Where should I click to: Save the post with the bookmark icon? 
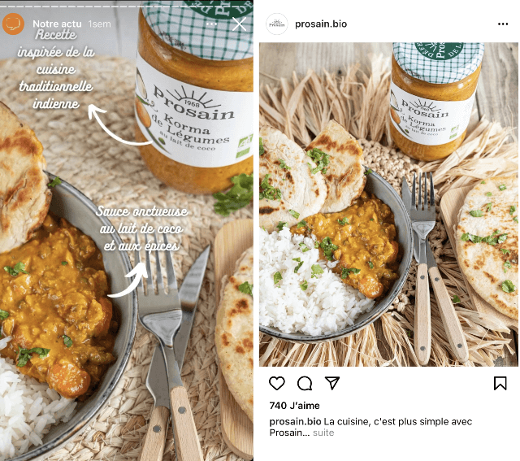click(500, 383)
